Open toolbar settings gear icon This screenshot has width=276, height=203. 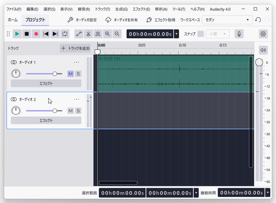(x=263, y=34)
